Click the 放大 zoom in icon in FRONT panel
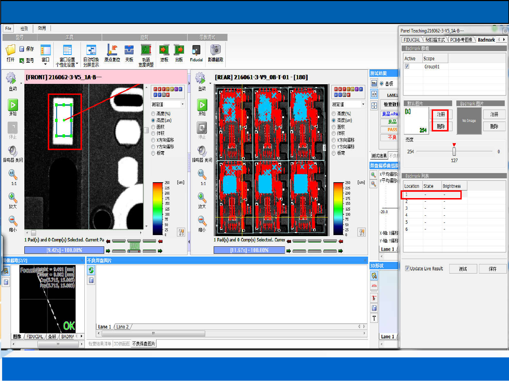Viewport: 509px width, 381px height. [13, 198]
